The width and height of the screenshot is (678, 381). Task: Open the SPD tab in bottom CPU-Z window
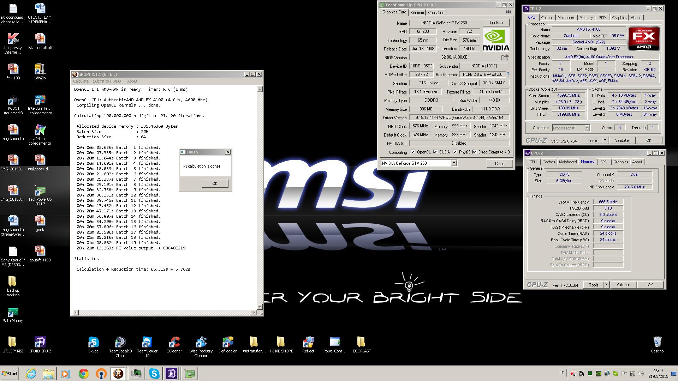tap(604, 162)
